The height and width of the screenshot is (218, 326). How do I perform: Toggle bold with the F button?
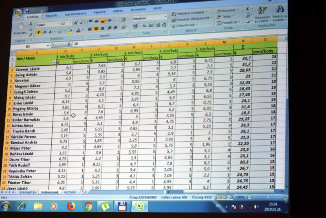39,33
